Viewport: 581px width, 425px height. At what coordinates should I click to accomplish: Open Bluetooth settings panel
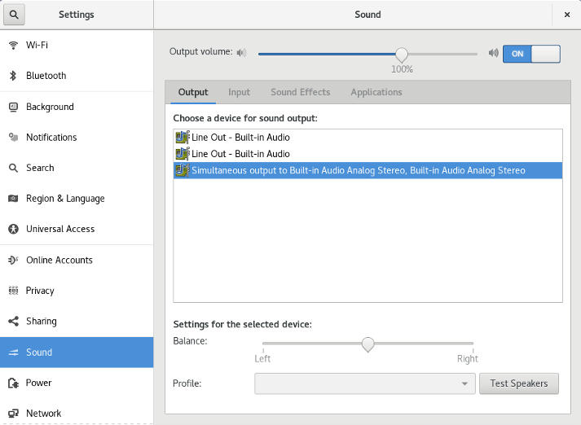pyautogui.click(x=46, y=76)
